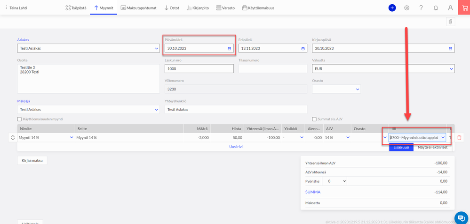
Task: Click the SUMMA link
Action: pyautogui.click(x=312, y=192)
